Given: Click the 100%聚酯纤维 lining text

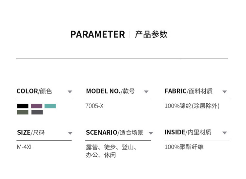Looking at the screenshot, I should tap(184, 147).
